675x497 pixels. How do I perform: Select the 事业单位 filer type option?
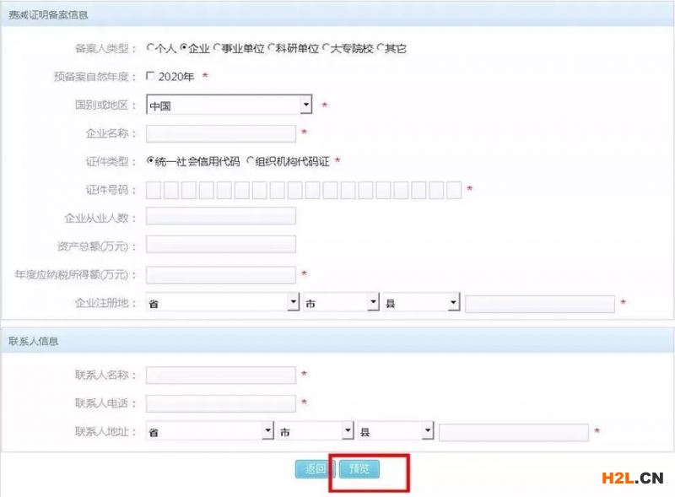click(218, 49)
